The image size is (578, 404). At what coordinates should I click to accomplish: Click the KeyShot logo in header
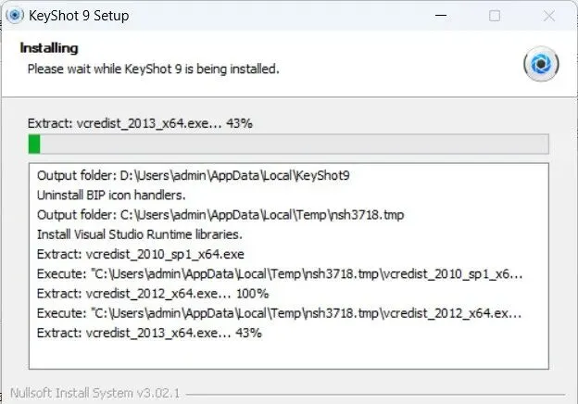(541, 63)
